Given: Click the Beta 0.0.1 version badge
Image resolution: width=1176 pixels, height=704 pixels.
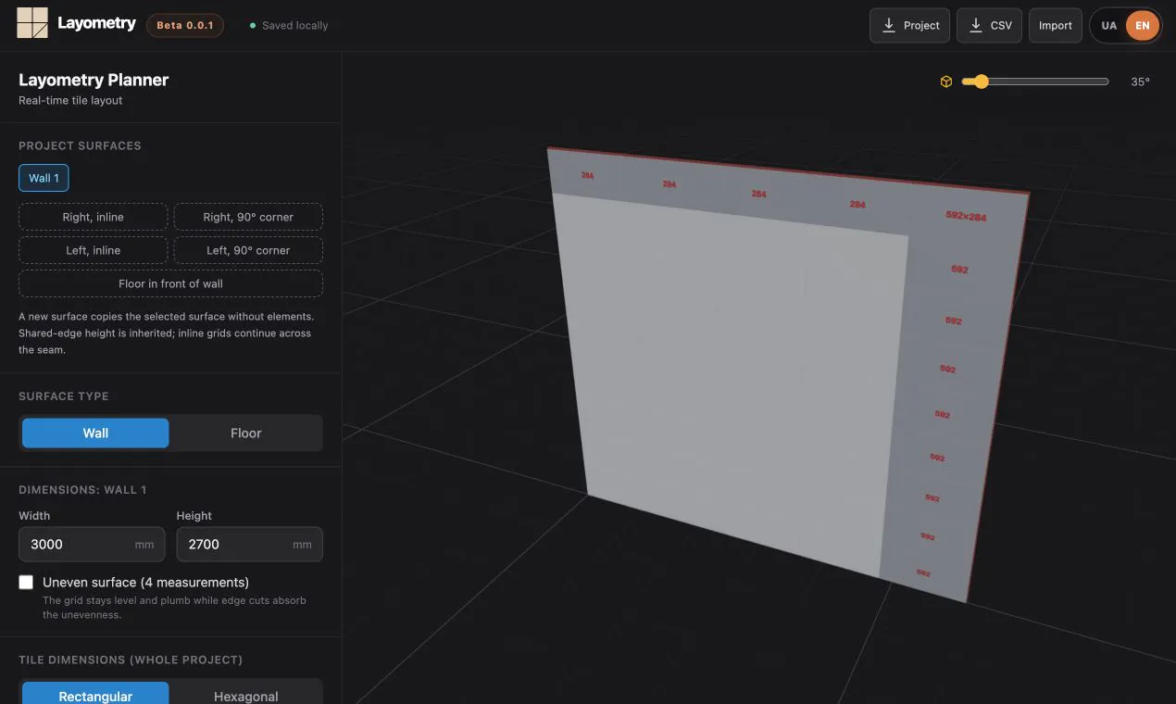Looking at the screenshot, I should (185, 25).
